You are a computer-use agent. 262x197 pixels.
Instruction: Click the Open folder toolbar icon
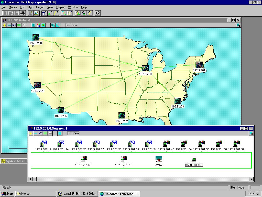tap(11, 13)
